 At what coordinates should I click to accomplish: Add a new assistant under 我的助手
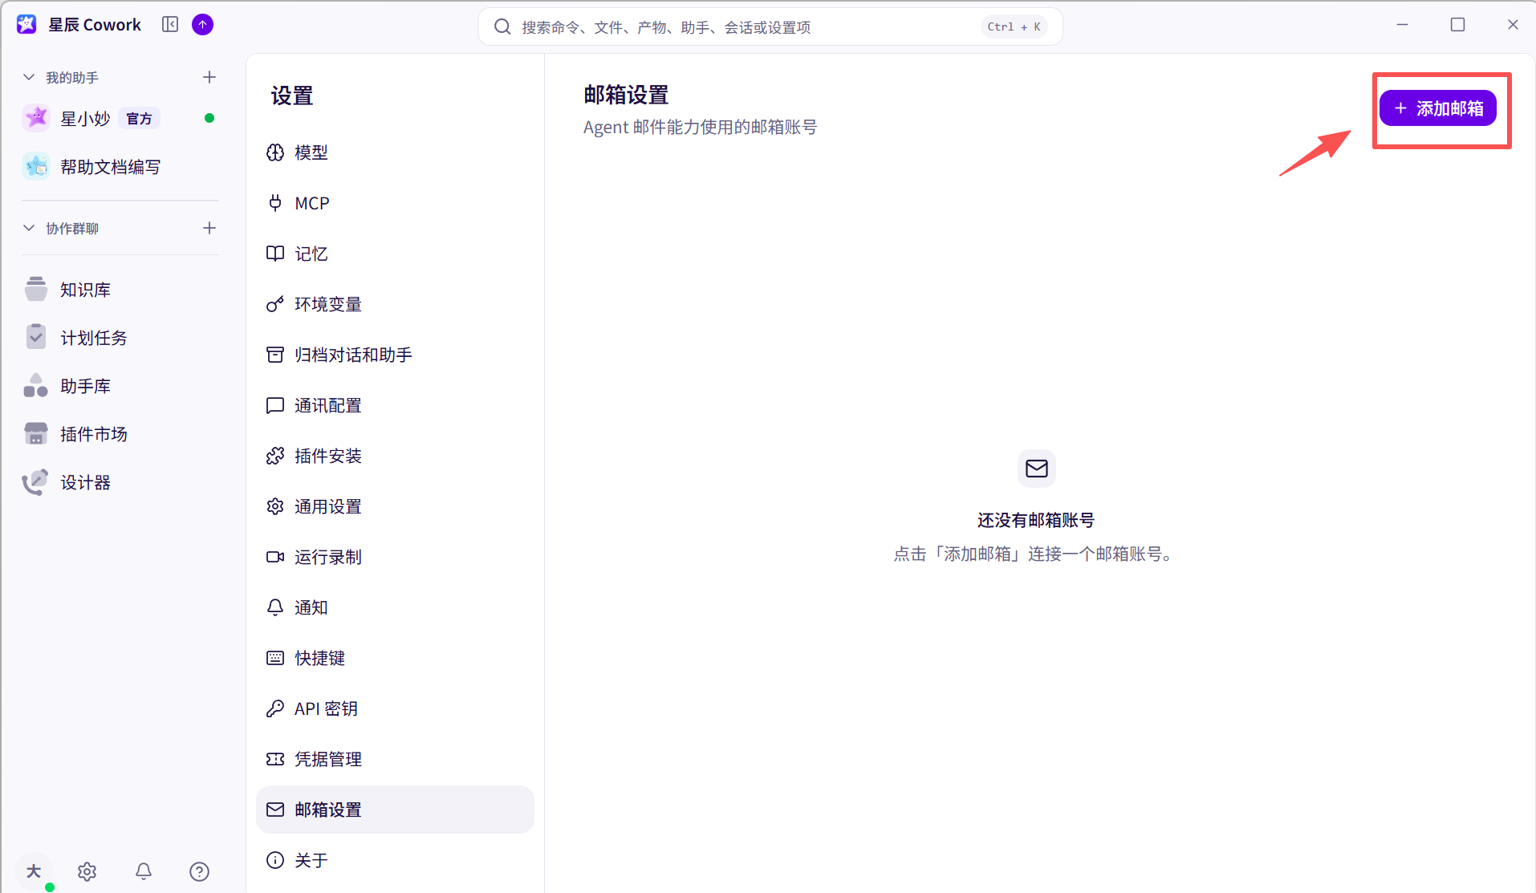[209, 77]
